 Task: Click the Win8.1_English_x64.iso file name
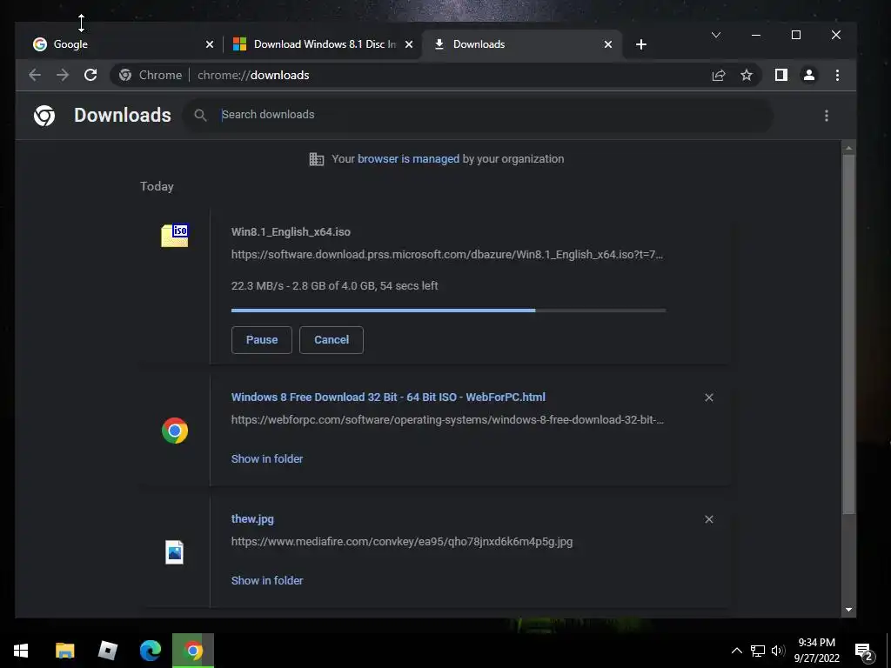click(x=291, y=231)
